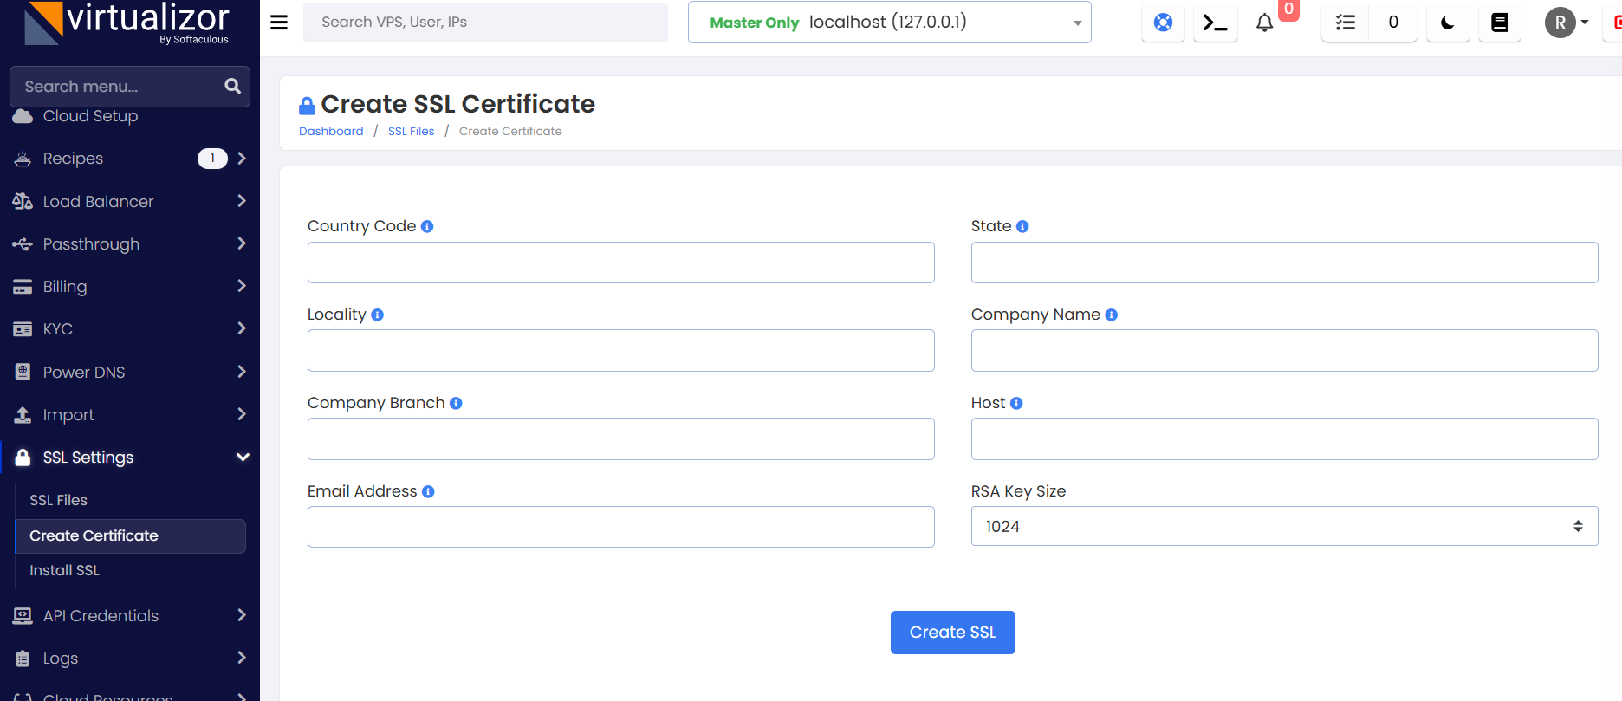1622x701 pixels.
Task: Expand the Logs chevron
Action: coord(242,658)
